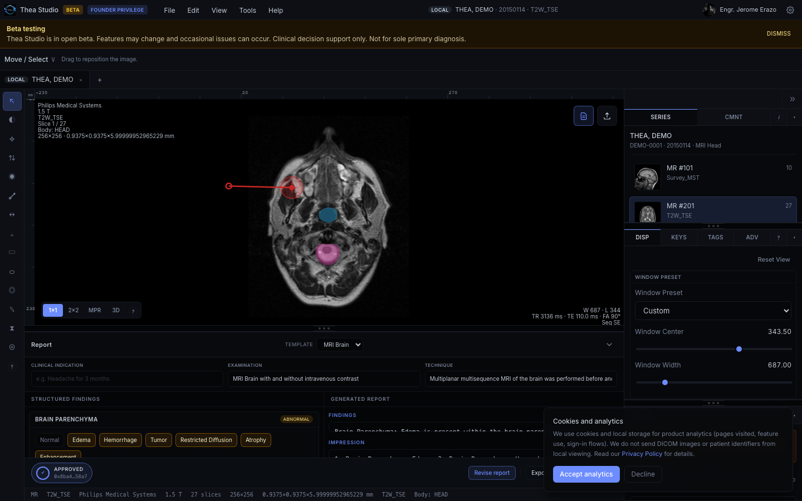Toggle the Tumor finding chip
This screenshot has height=501, width=802.
click(x=159, y=440)
